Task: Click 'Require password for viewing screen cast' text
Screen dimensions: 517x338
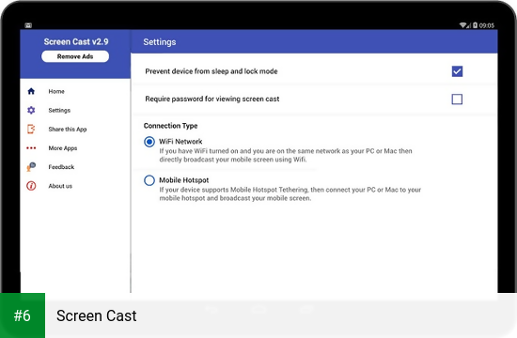Action: [212, 99]
